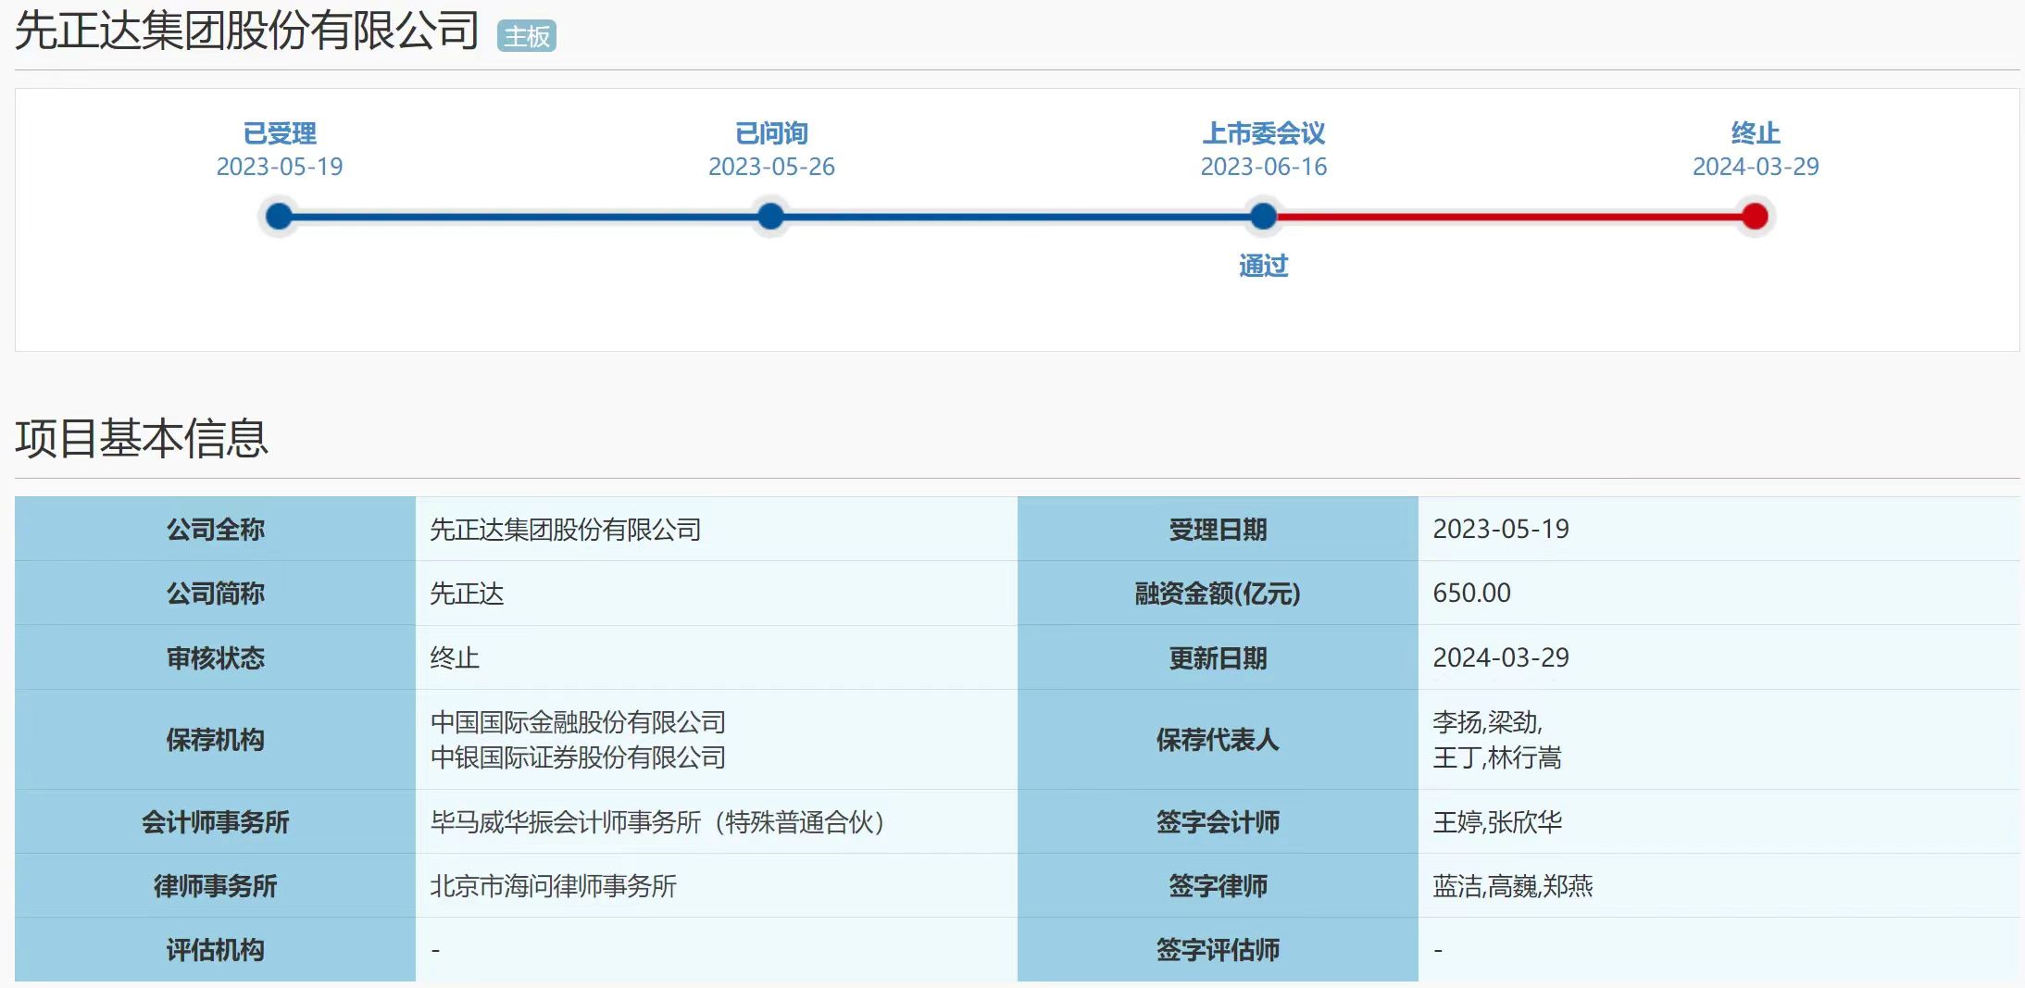Click the accountants value 王婷,张欣华
2025x988 pixels.
[x=1497, y=821]
